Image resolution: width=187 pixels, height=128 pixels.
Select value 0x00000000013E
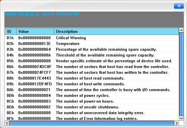[34, 44]
